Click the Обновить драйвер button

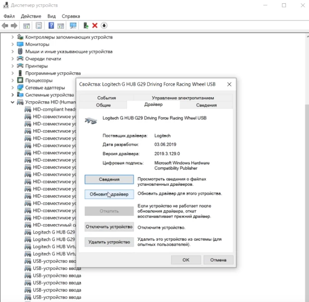click(109, 194)
